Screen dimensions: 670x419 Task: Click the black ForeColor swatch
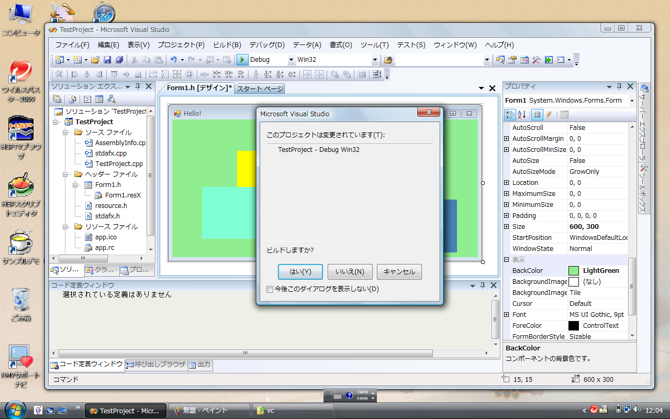574,326
